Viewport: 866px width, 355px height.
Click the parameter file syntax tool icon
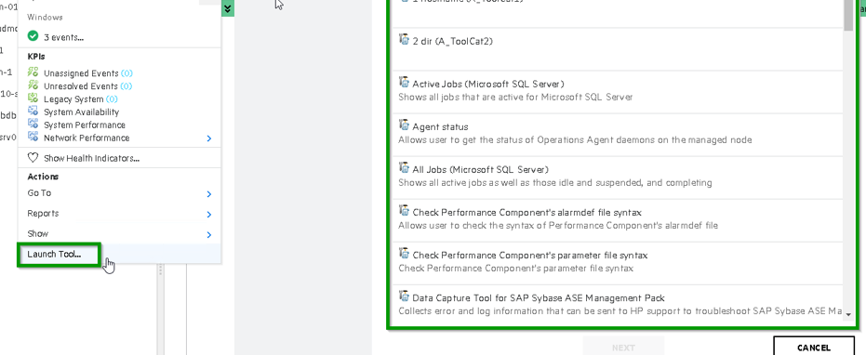click(404, 254)
